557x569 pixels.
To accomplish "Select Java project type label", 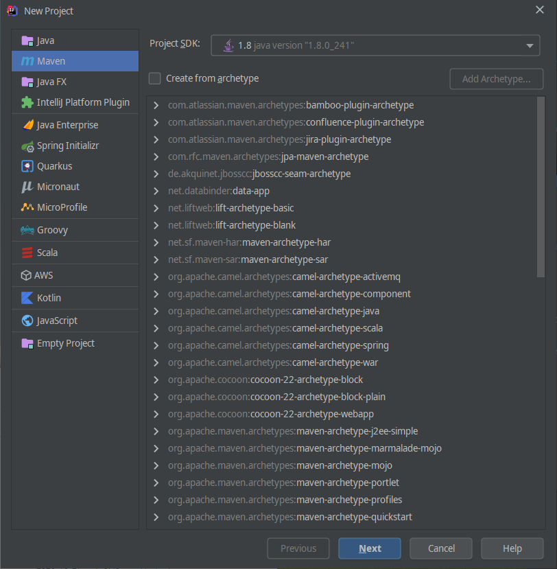I will tap(46, 40).
